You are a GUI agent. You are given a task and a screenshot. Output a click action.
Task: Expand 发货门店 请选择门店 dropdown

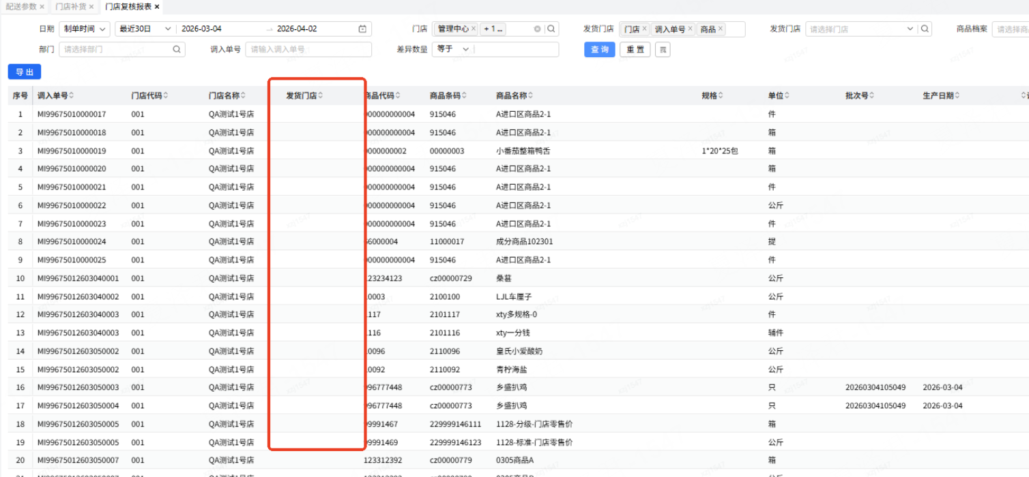tap(860, 29)
